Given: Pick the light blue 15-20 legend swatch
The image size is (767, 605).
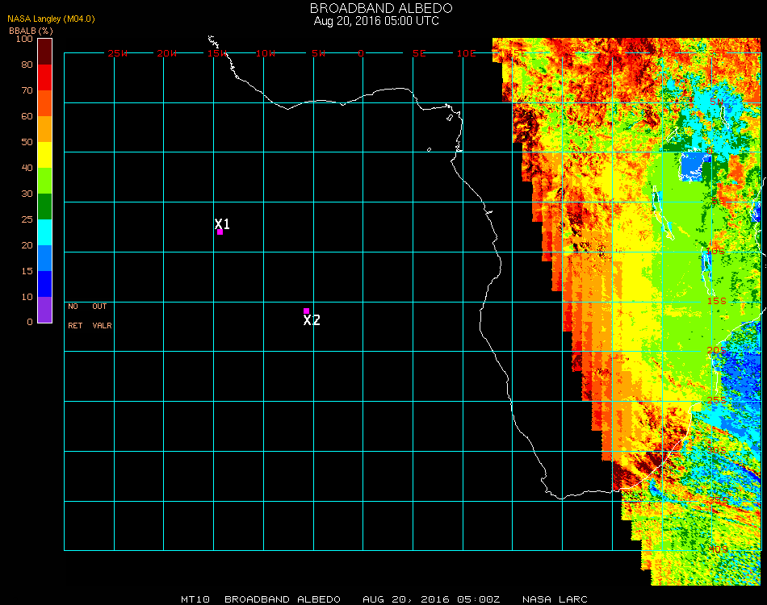Looking at the screenshot, I should (44, 258).
